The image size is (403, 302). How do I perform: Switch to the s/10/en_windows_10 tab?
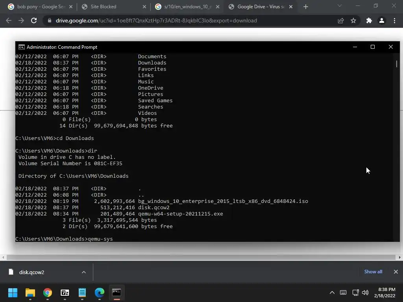pos(188,7)
